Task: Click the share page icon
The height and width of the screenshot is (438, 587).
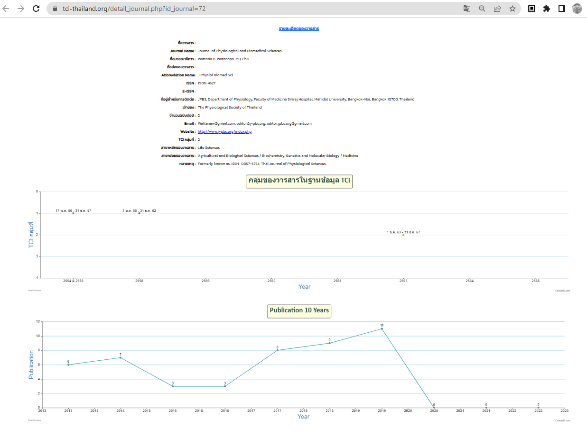Action: (x=497, y=9)
